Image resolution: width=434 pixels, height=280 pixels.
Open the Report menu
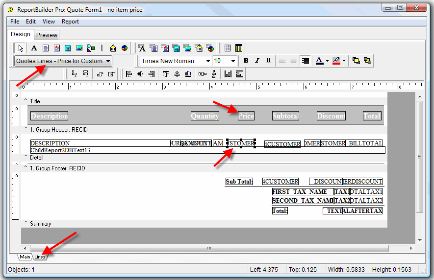70,22
